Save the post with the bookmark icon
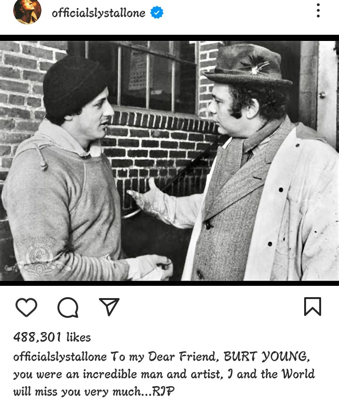 pyautogui.click(x=313, y=307)
